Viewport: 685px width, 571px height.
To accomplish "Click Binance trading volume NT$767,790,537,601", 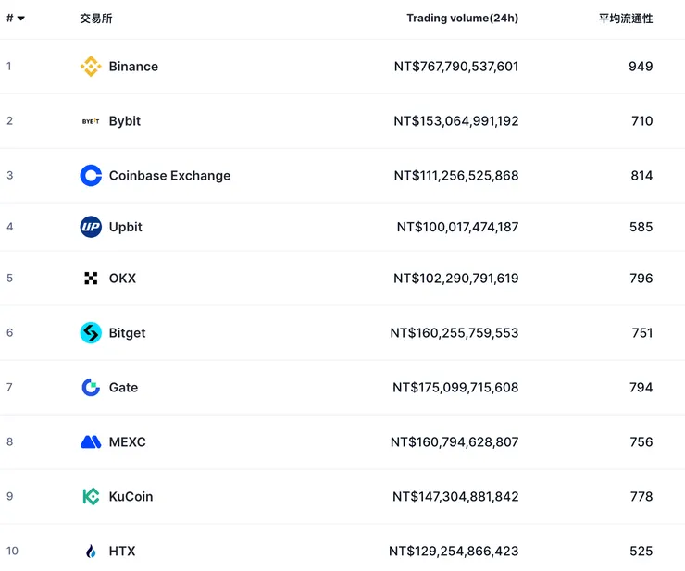I will click(x=456, y=67).
